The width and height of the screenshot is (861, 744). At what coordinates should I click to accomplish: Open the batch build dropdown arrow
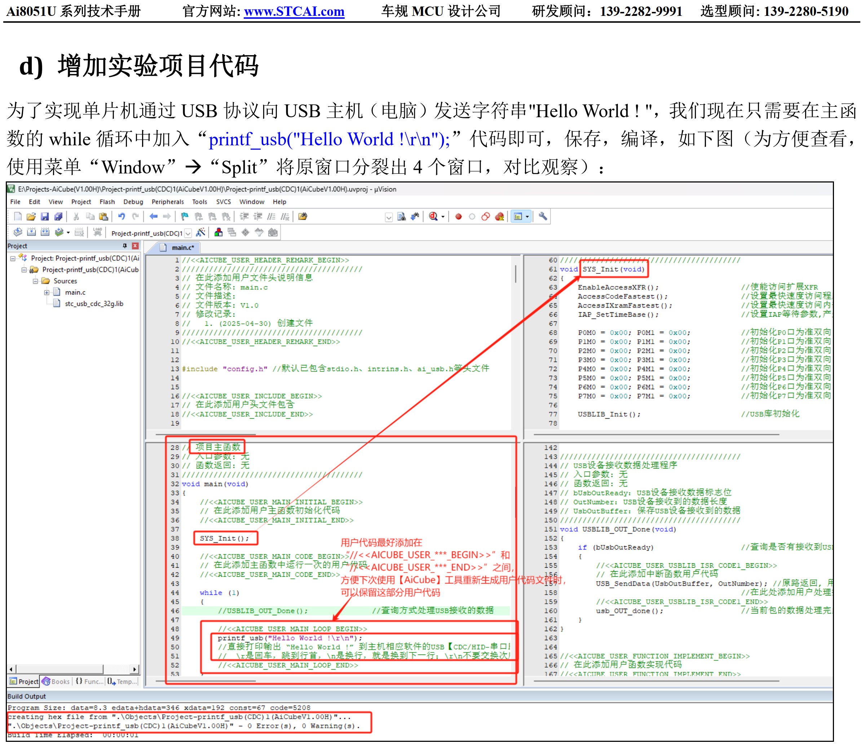coord(68,233)
